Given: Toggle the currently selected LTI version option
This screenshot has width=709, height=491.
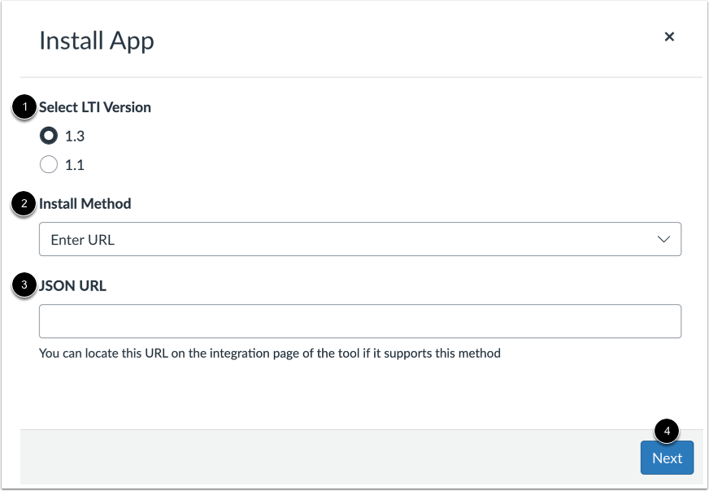Looking at the screenshot, I should [x=48, y=136].
